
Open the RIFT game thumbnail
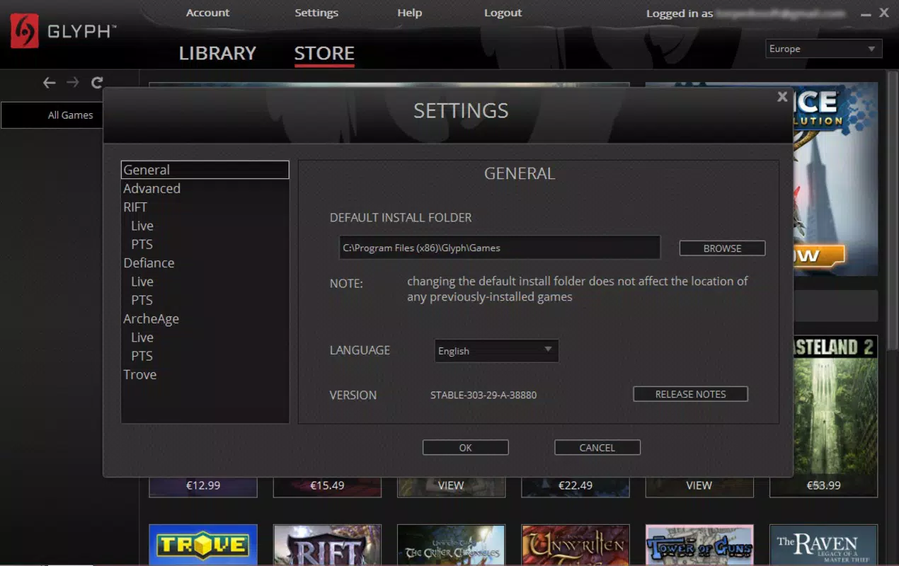327,545
